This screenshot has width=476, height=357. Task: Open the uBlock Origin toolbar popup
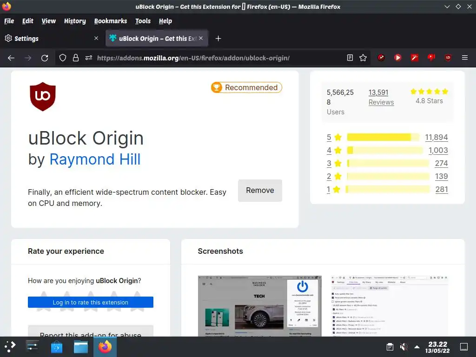tap(448, 57)
